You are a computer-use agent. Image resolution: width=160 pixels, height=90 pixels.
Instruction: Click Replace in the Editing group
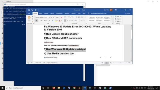tap(118, 19)
